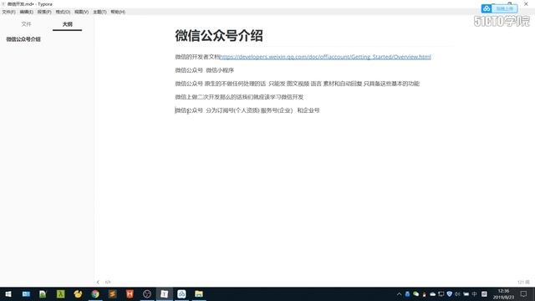Image resolution: width=535 pixels, height=301 pixels.
Task: Click the paragraph starting 微信公众号 原生的不做任何处理
Action: (298, 84)
